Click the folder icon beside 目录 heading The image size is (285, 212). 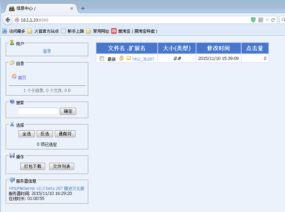(x=12, y=62)
